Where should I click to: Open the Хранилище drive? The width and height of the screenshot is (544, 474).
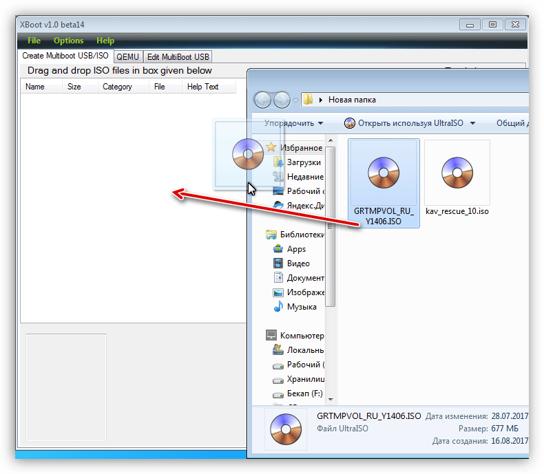tap(305, 380)
